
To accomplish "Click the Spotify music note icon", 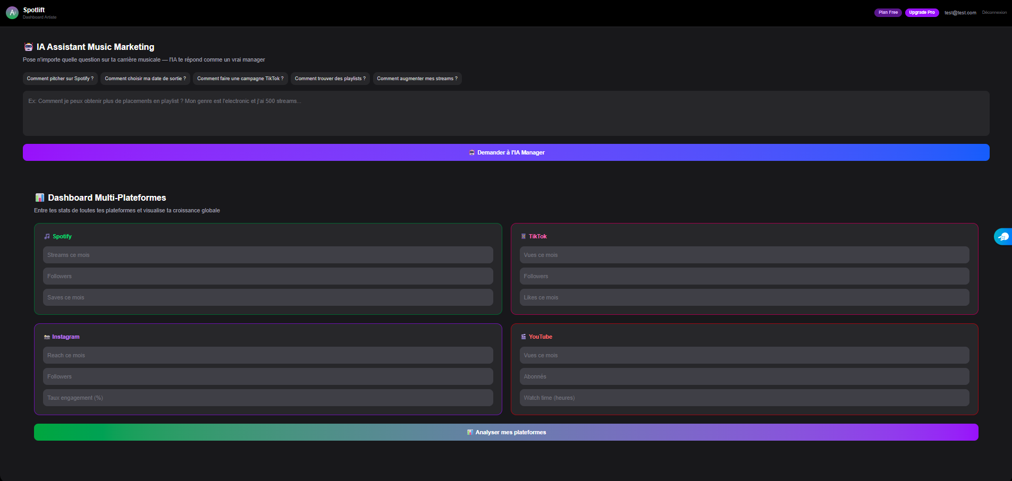I will 47,236.
